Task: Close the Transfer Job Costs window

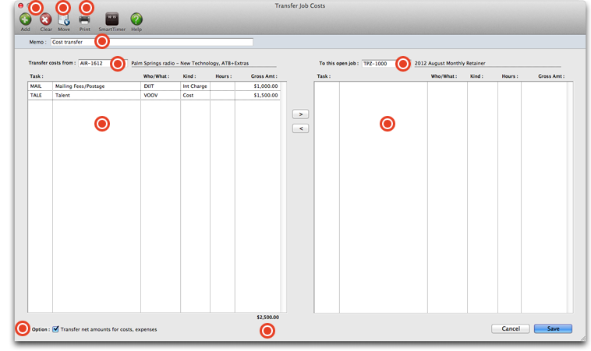Action: point(20,5)
